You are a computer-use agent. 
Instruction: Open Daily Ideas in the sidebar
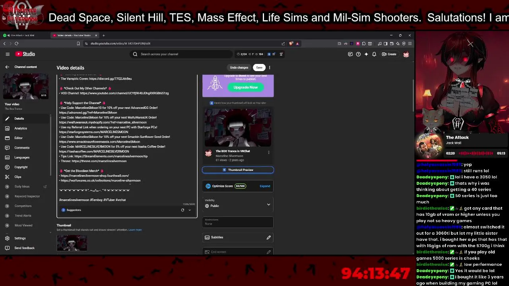(25, 186)
